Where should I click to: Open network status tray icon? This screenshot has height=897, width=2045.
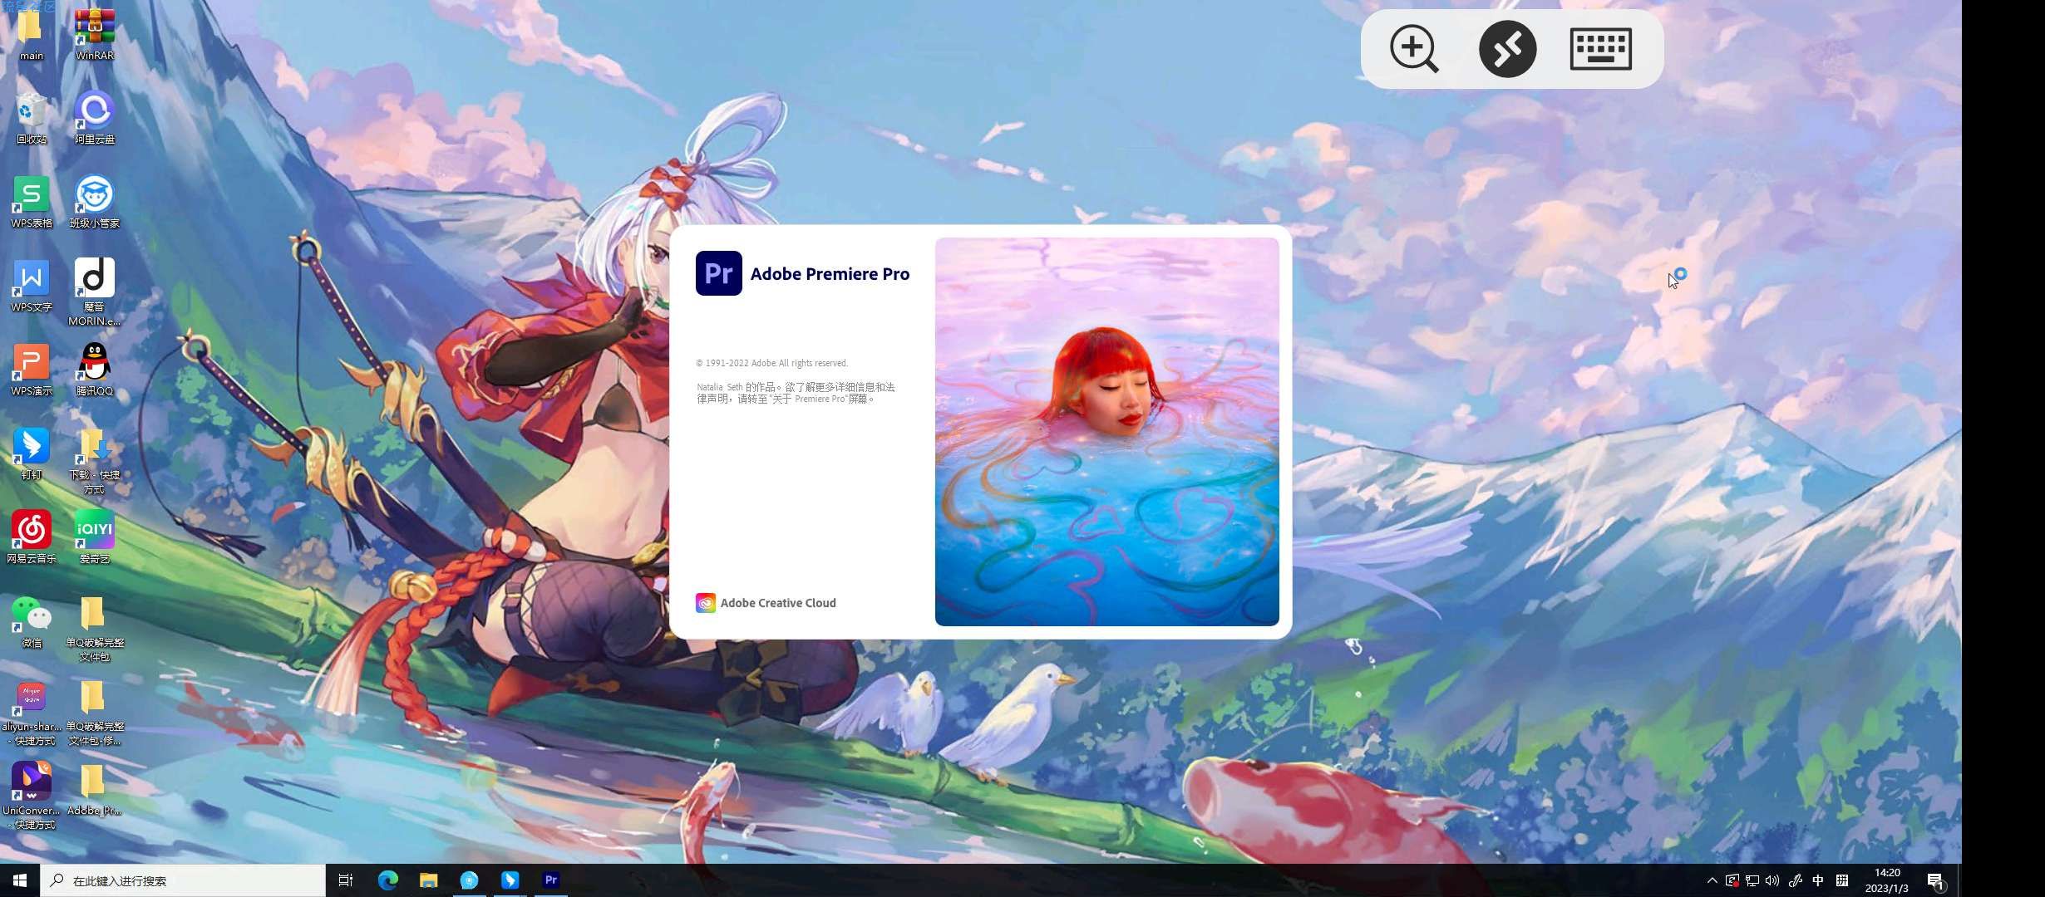pos(1752,880)
